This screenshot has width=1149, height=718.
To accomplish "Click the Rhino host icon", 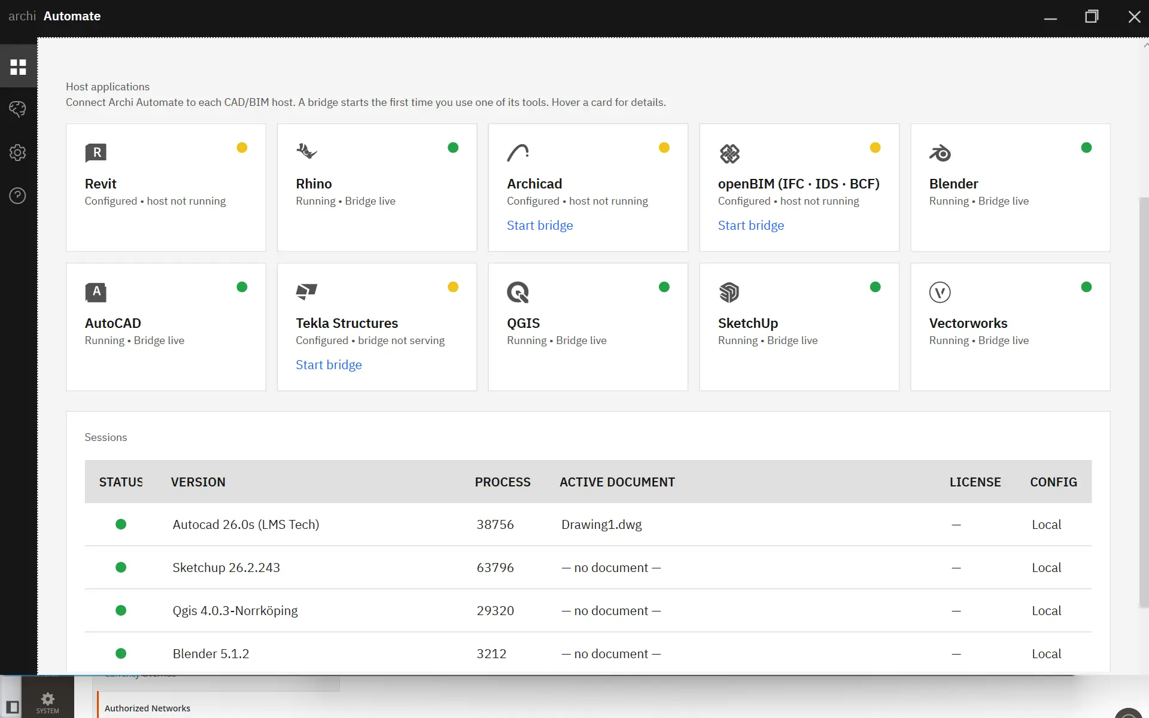I will (x=306, y=151).
